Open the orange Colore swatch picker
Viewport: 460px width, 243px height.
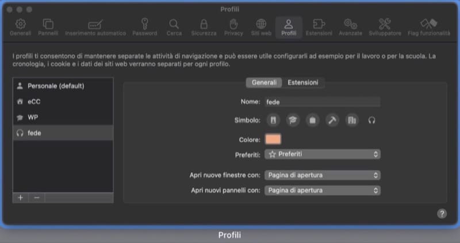pos(273,139)
